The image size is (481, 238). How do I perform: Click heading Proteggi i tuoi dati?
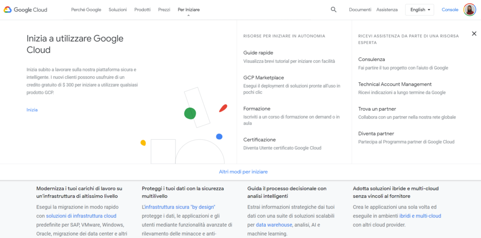(183, 192)
